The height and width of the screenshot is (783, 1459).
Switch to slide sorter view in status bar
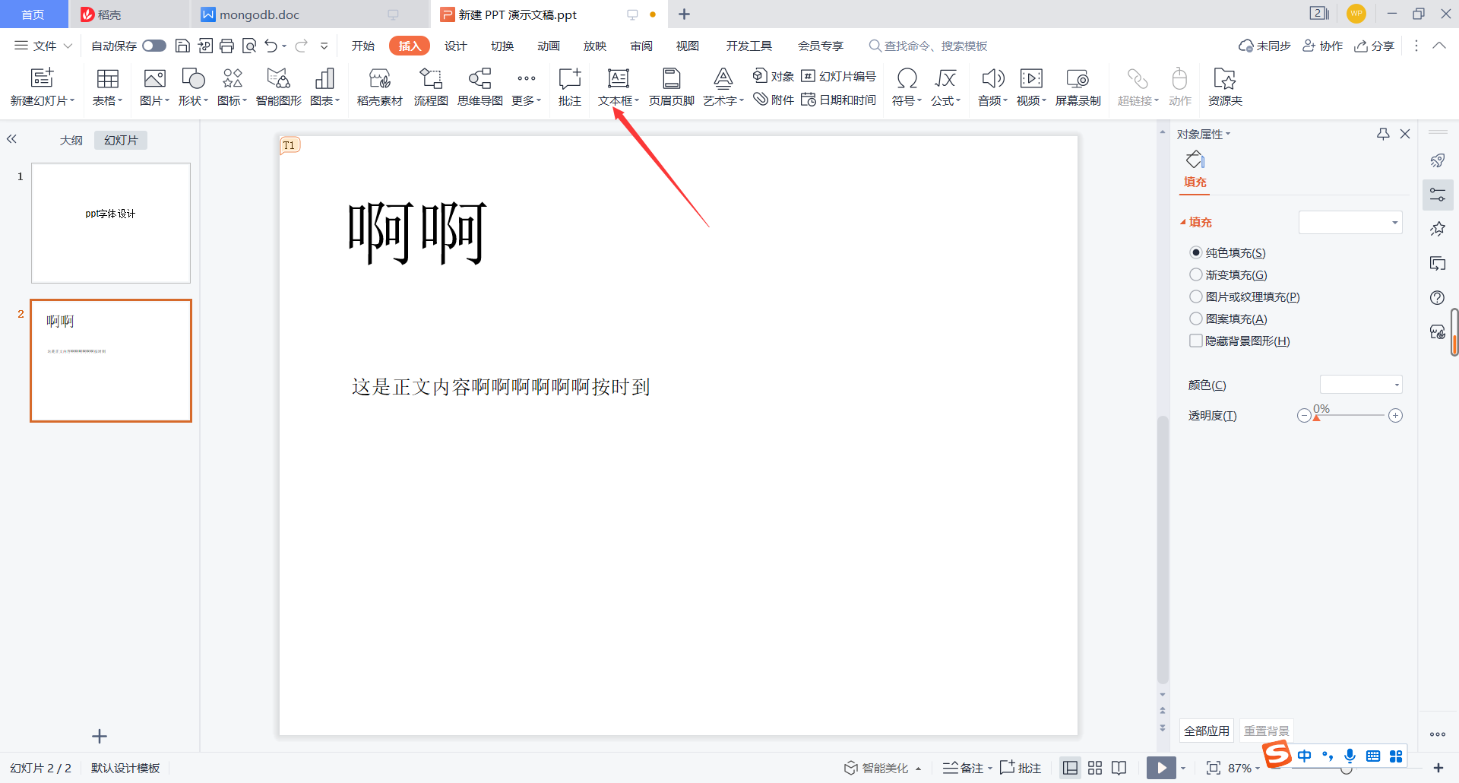[1095, 768]
